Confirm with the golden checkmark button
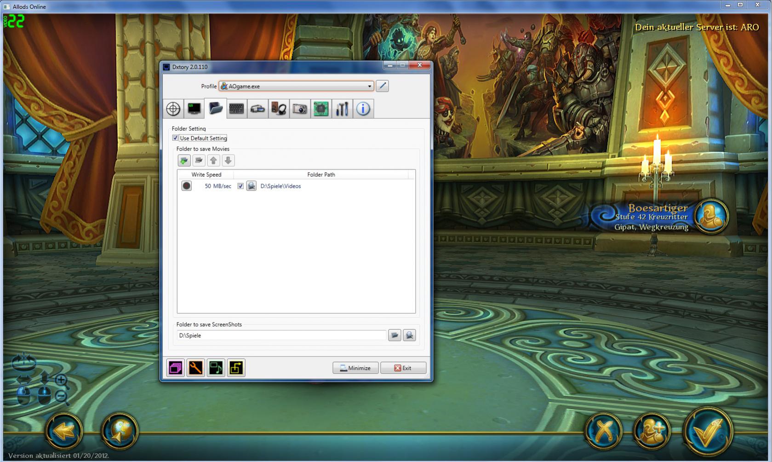Image resolution: width=772 pixels, height=462 pixels. [x=707, y=432]
